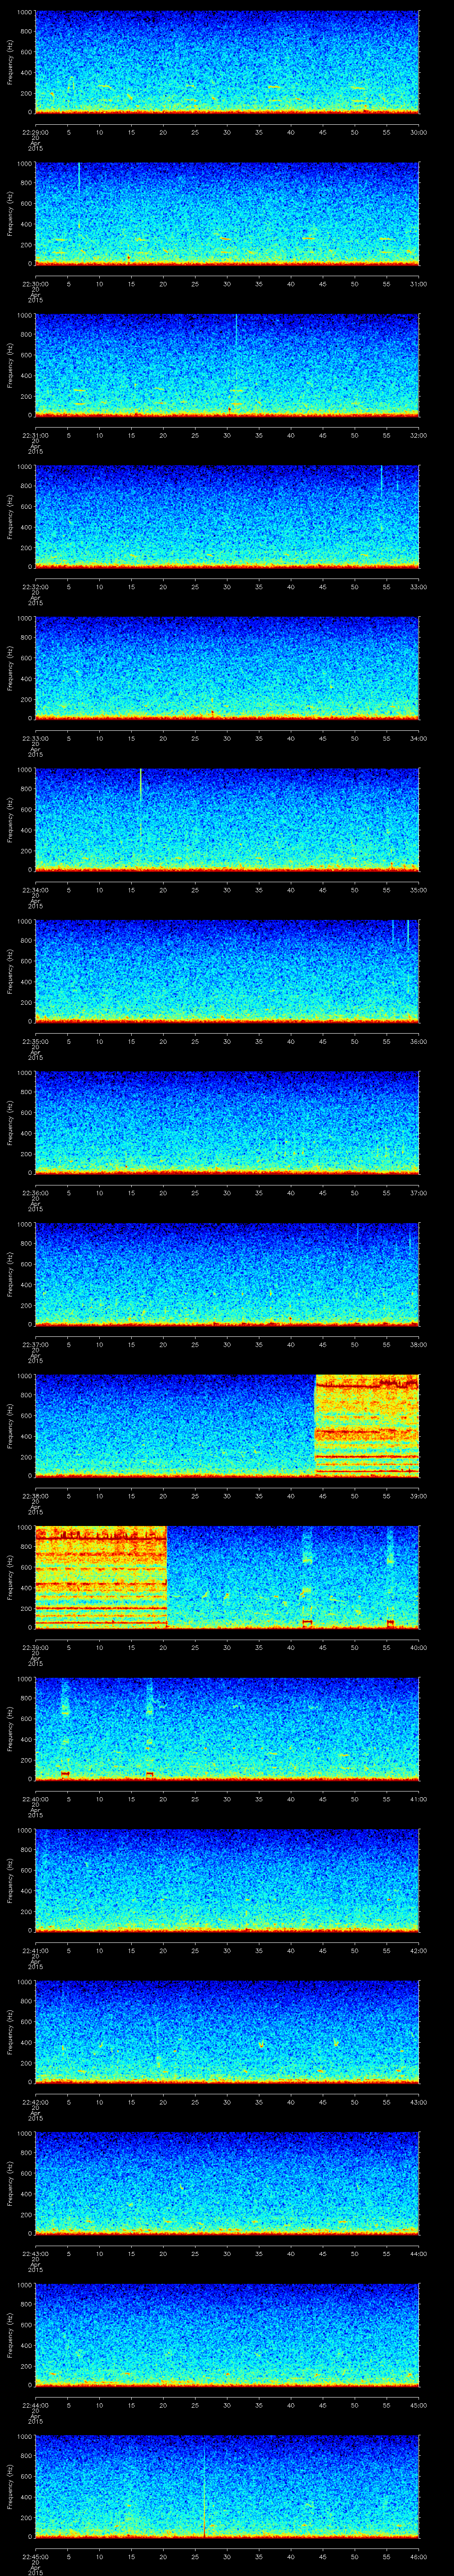Click the 39:00 end time label

(x=418, y=1496)
